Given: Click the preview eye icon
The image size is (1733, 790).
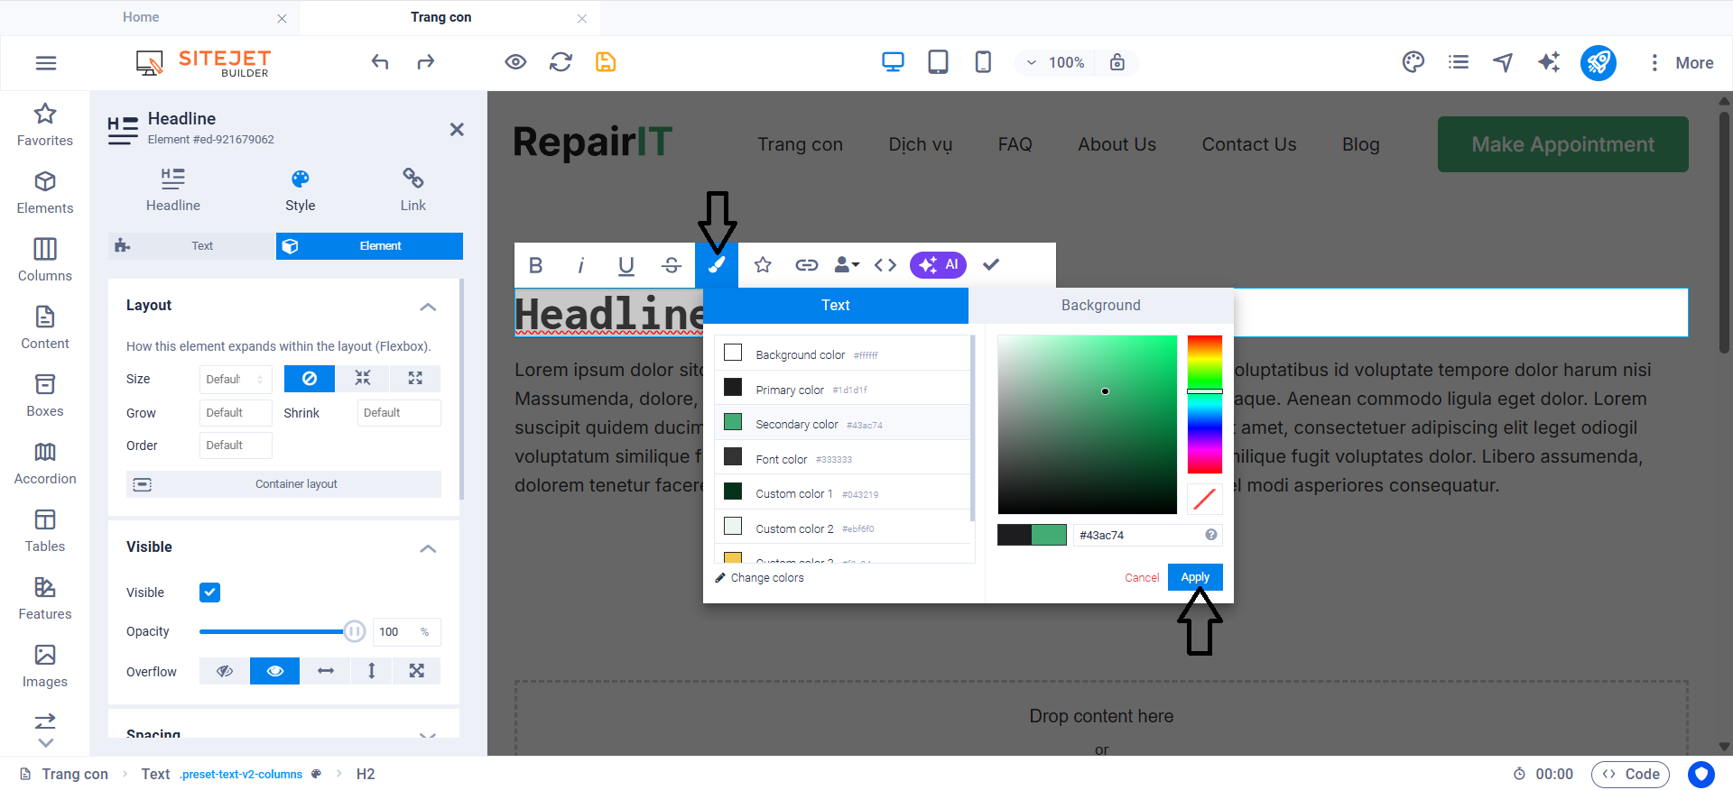Looking at the screenshot, I should pyautogui.click(x=515, y=62).
